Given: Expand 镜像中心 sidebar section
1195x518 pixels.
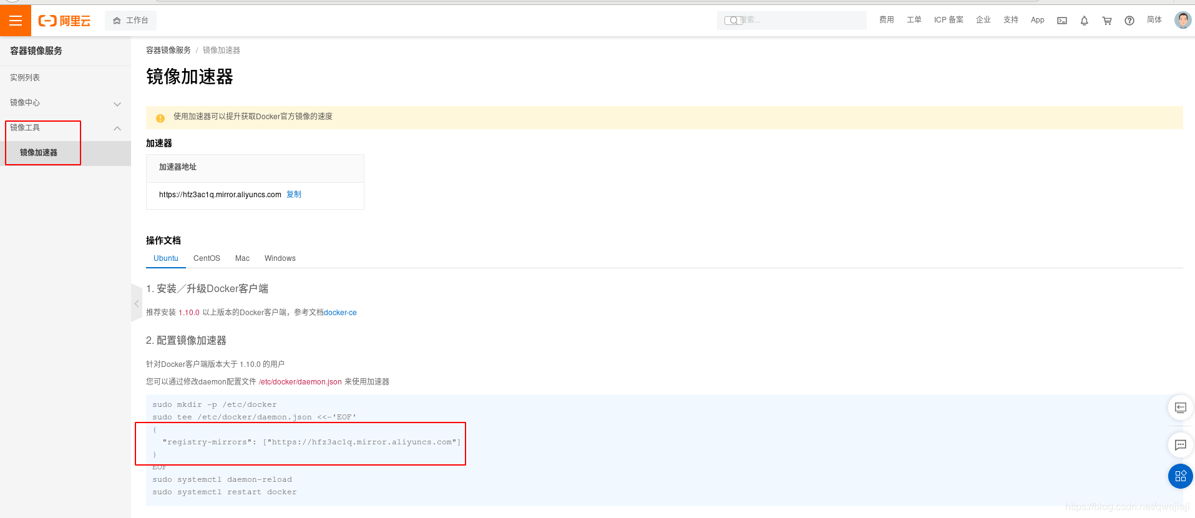Looking at the screenshot, I should tap(66, 103).
